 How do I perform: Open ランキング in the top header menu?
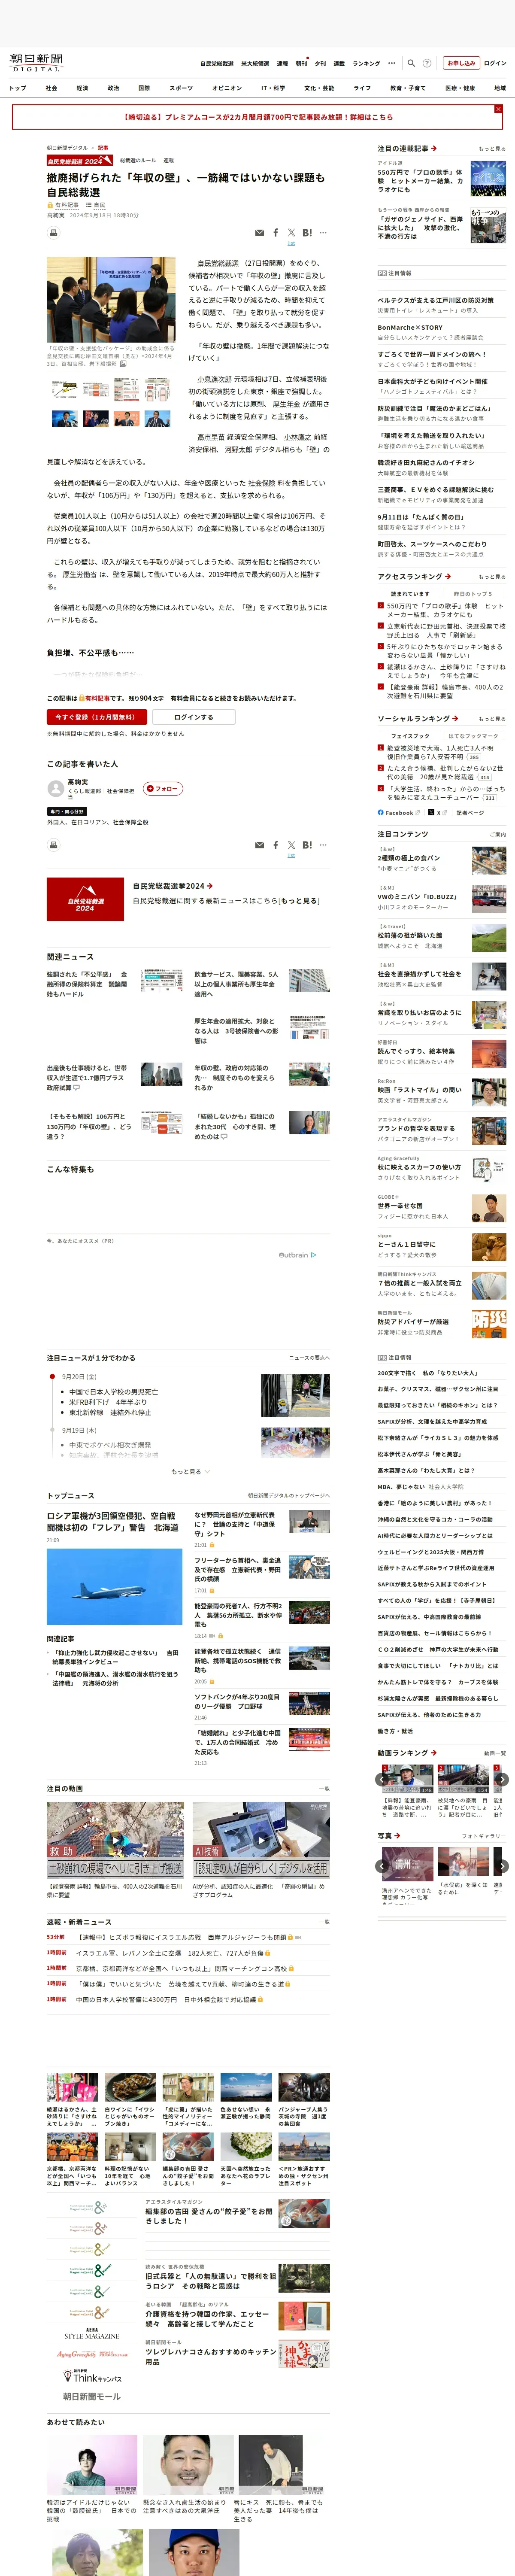click(x=366, y=63)
